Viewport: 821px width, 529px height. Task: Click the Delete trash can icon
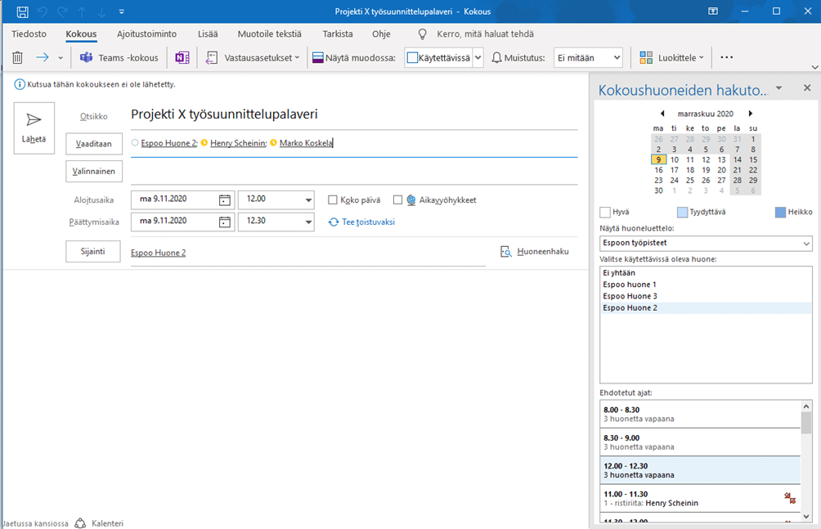[18, 57]
